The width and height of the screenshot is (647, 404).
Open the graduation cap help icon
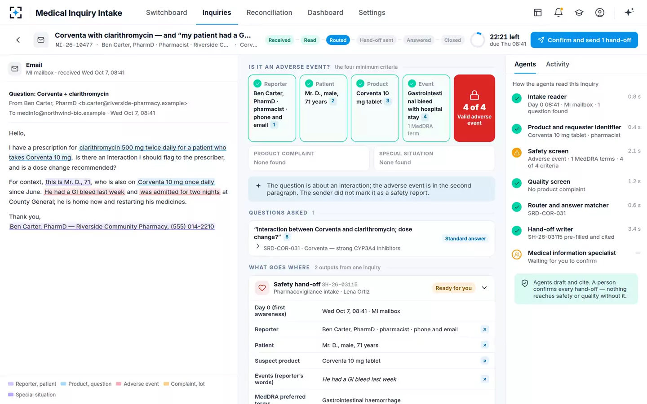pyautogui.click(x=579, y=13)
